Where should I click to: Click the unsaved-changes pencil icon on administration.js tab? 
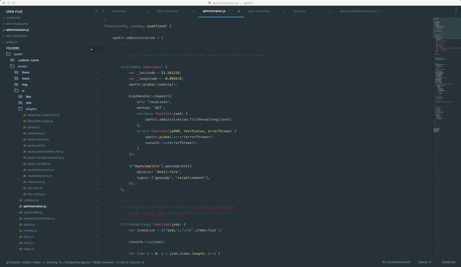click(x=238, y=11)
